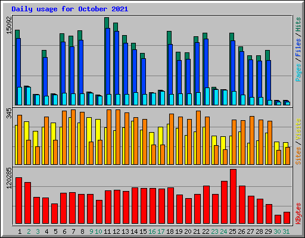
Task: Click day label '27' on the x-axis
Action: 250,231
